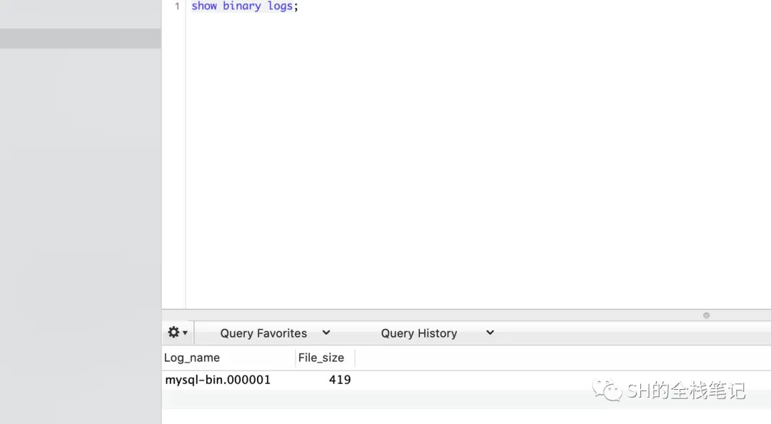Select the highlighted row in left sidebar
The width and height of the screenshot is (771, 424).
(x=80, y=39)
